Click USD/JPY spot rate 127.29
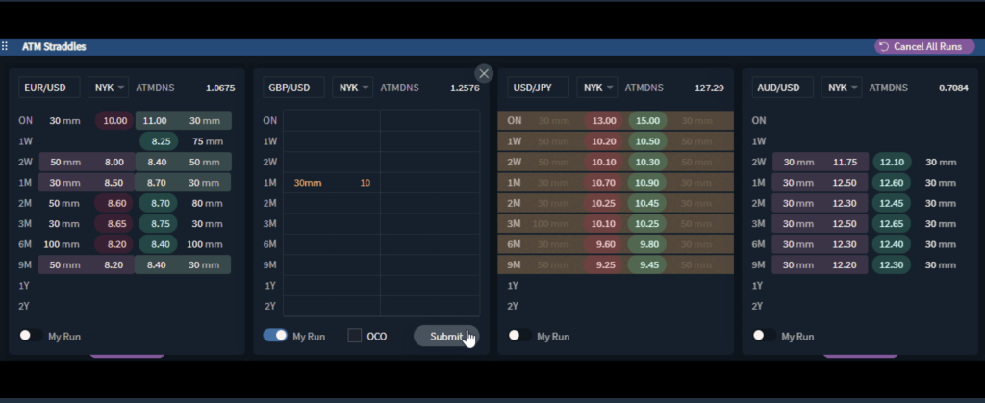 click(709, 88)
